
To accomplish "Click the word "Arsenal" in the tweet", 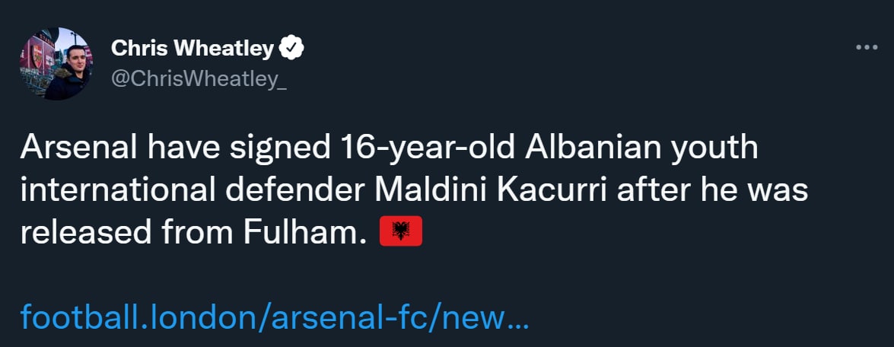I will coord(75,148).
